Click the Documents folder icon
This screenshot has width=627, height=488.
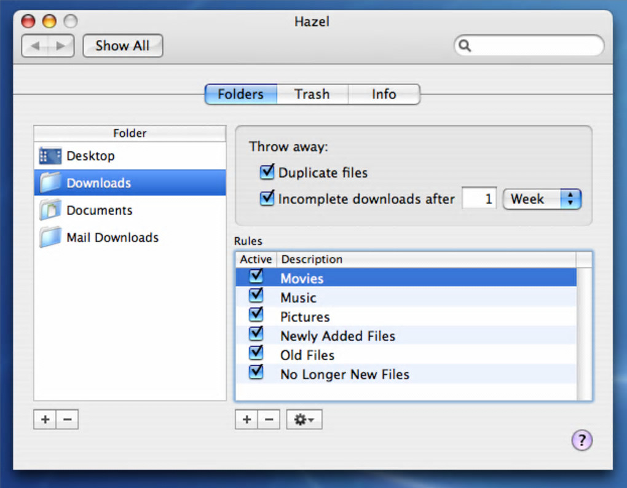point(50,210)
